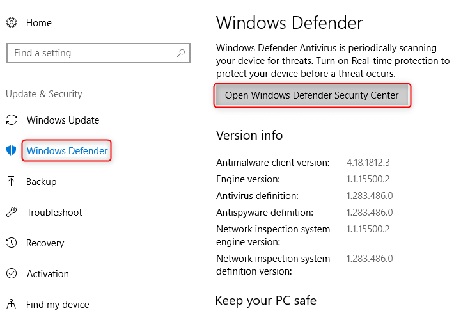
Task: Focus the Find a setting search field
Action: pyautogui.click(x=90, y=53)
